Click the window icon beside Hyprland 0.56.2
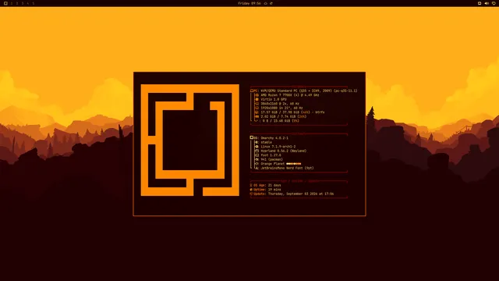The height and width of the screenshot is (281, 499). click(257, 151)
